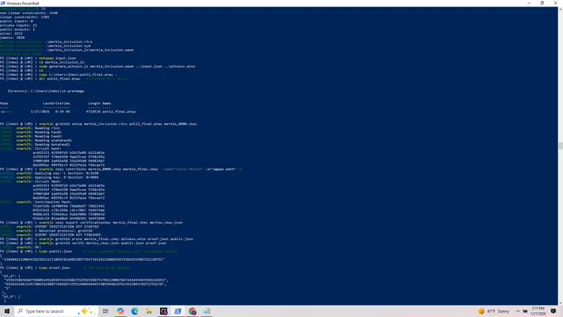Screen dimensions: 563x317
Task: Restore down the PowerShell window
Action: [x=542, y=2]
